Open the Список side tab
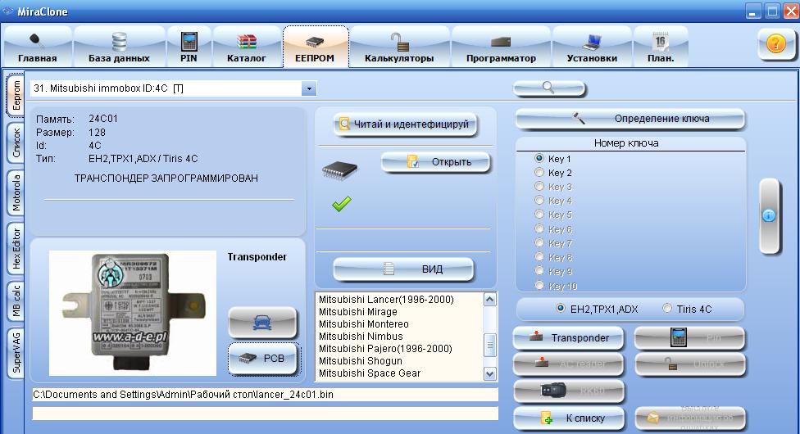 (16, 142)
